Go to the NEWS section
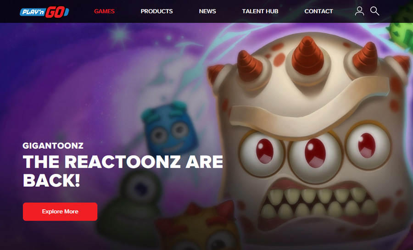Screen dimensions: 413x250 pyautogui.click(x=207, y=11)
